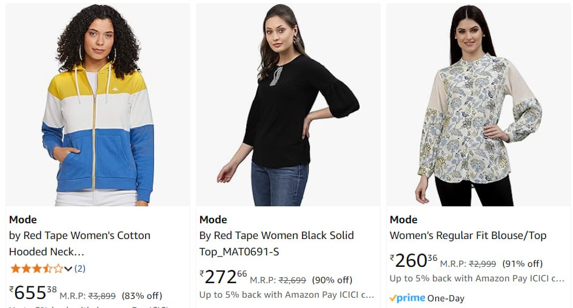Screen dimensions: 573x308
Task: Open the floral blouse product image
Action: click(478, 105)
